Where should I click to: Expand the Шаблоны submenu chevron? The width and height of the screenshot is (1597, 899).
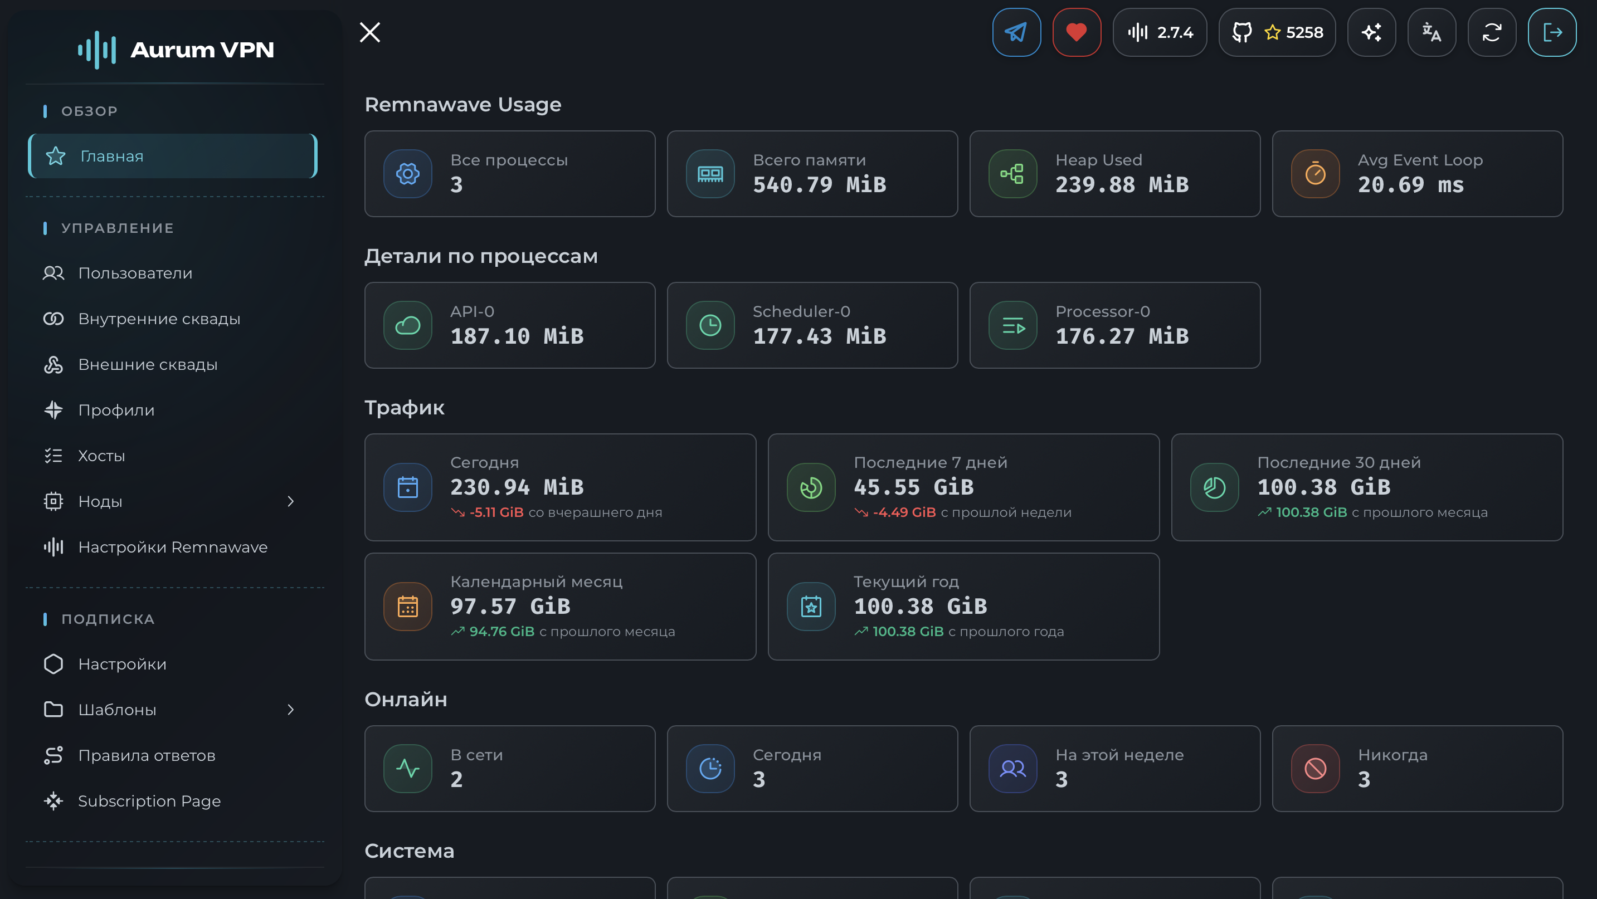click(x=291, y=710)
